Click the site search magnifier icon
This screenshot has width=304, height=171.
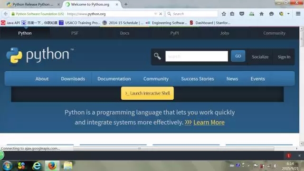pyautogui.click(x=157, y=57)
